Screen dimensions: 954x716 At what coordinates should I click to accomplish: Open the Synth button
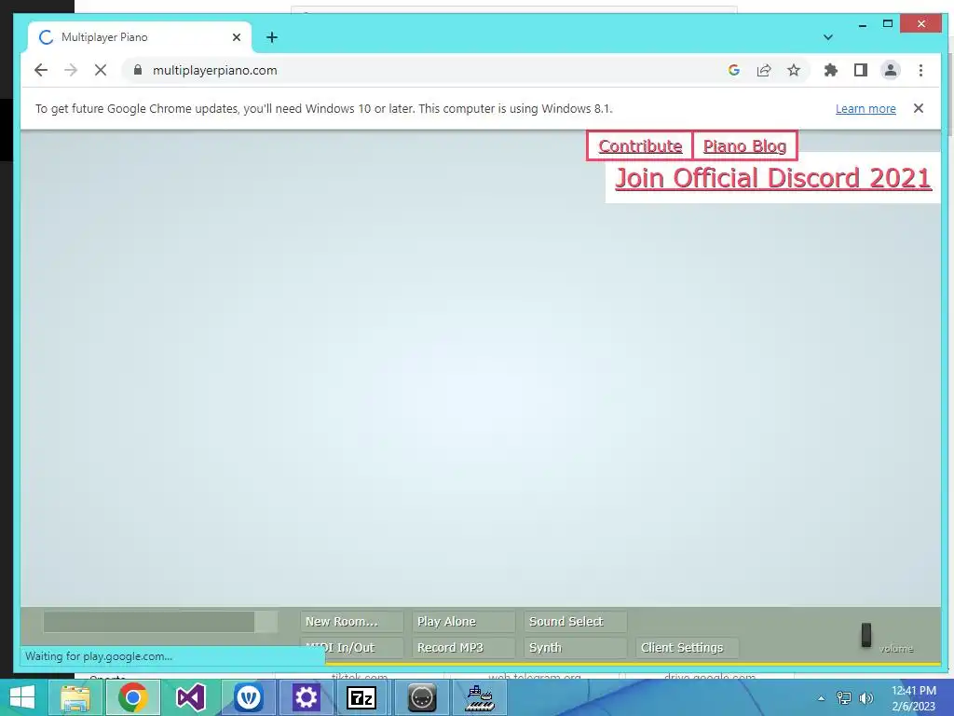576,648
